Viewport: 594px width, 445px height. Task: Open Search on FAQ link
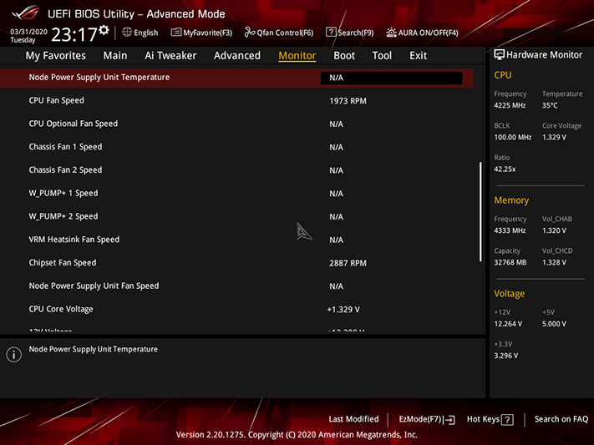point(561,419)
